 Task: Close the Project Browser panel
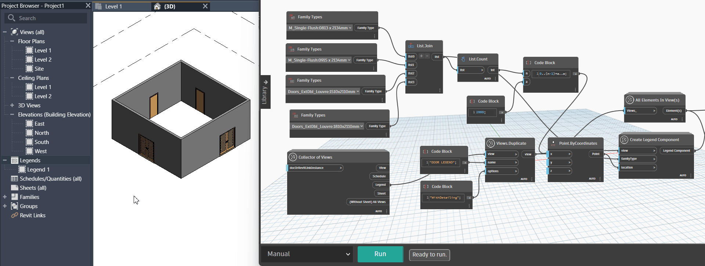[x=88, y=5]
